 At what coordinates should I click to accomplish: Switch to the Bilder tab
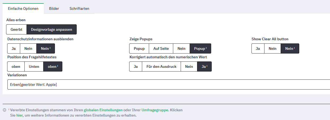tap(54, 8)
